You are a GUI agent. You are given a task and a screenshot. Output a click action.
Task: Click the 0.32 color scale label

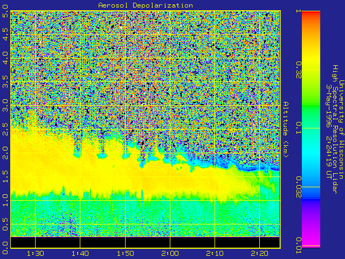299,70
